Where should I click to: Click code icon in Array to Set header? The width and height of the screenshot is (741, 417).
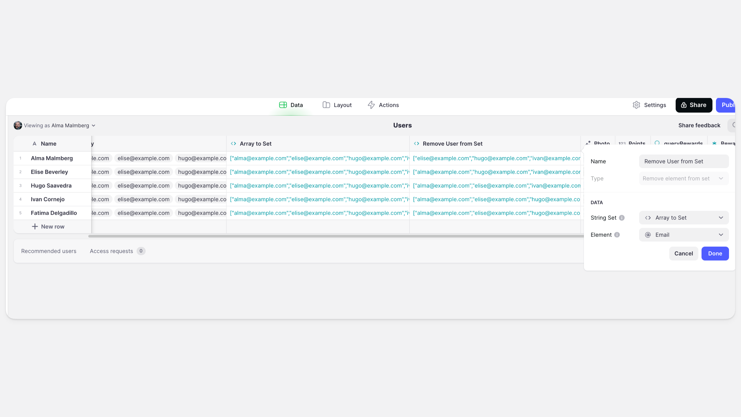point(233,143)
